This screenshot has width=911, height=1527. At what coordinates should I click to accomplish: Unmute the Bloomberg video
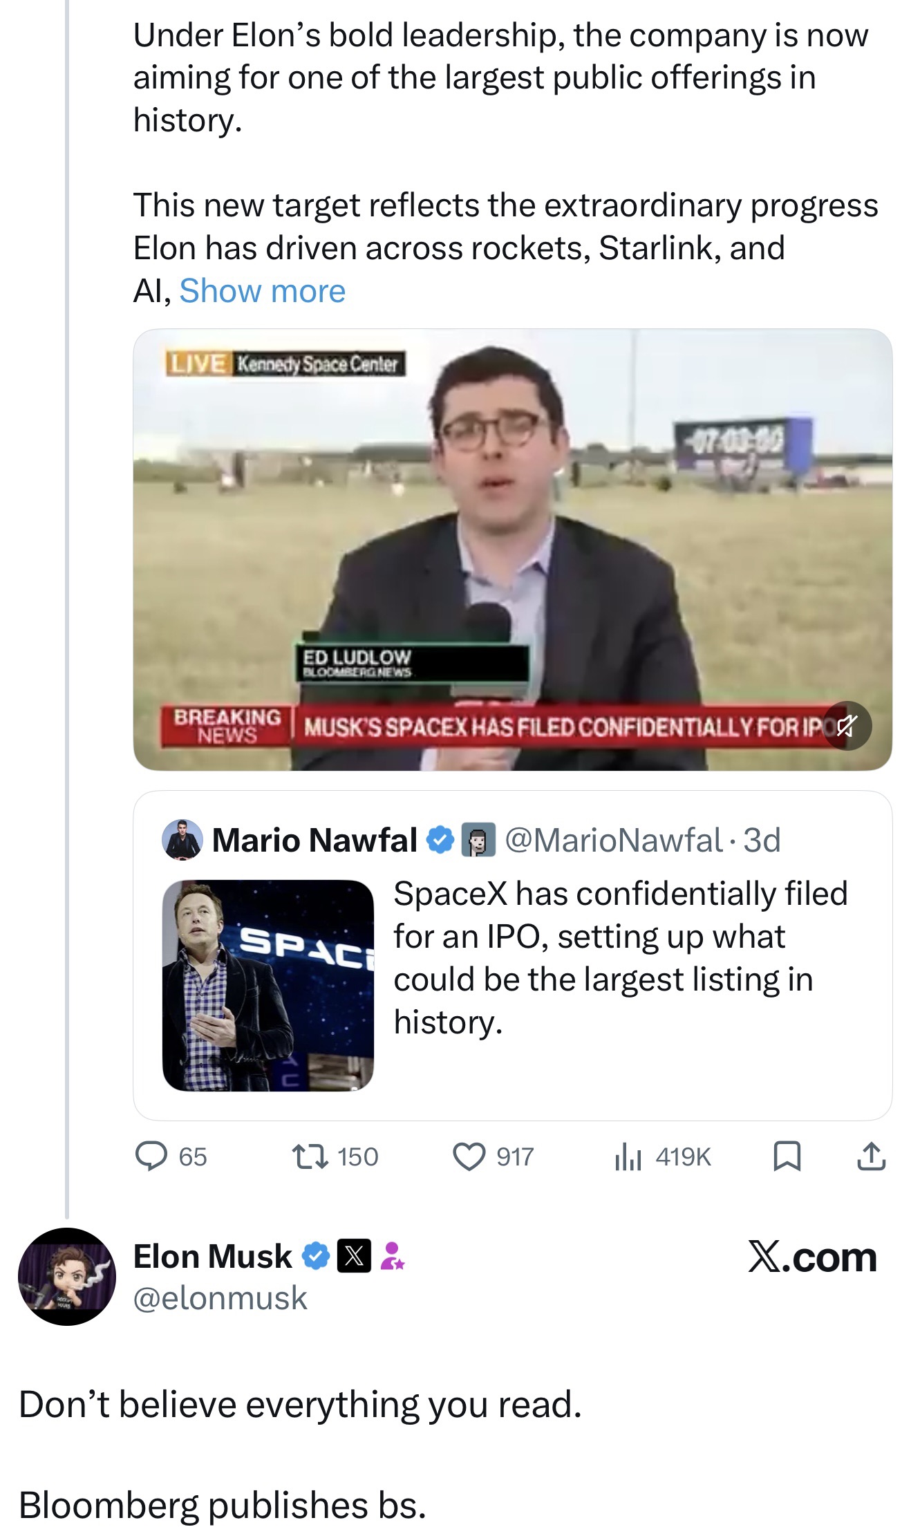pos(847,726)
